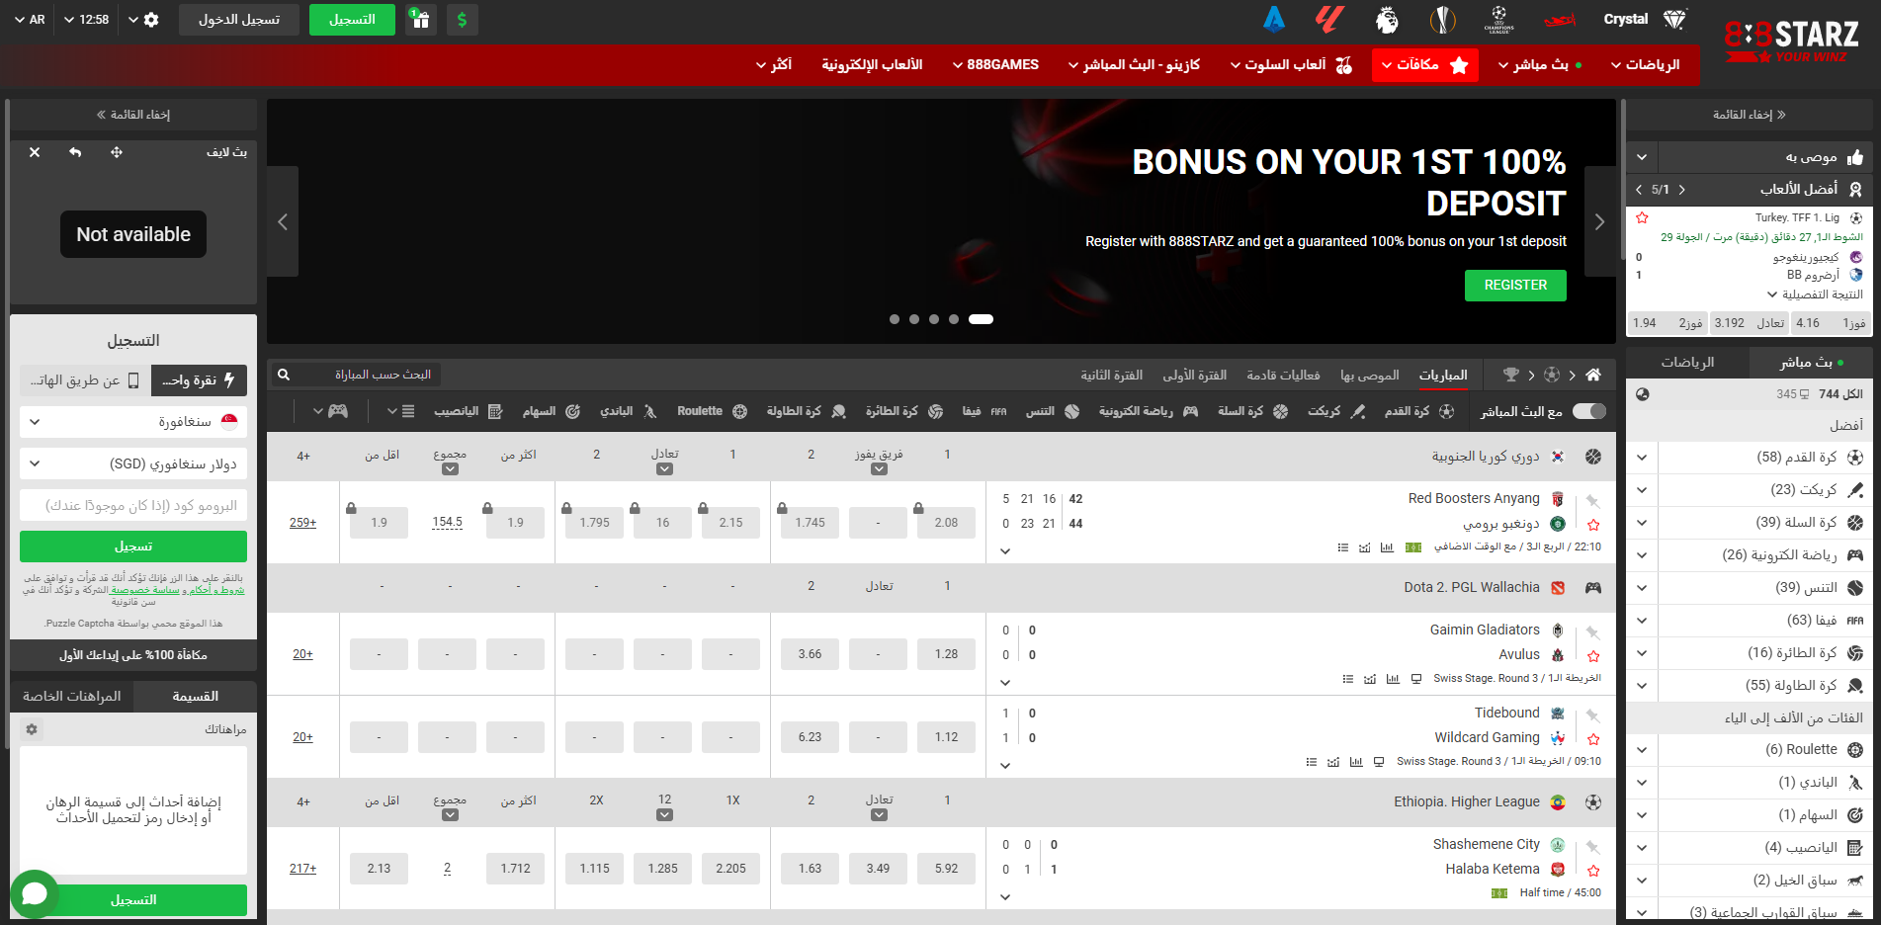Open the search matches magnifier icon
The width and height of the screenshot is (1881, 925).
point(284,375)
